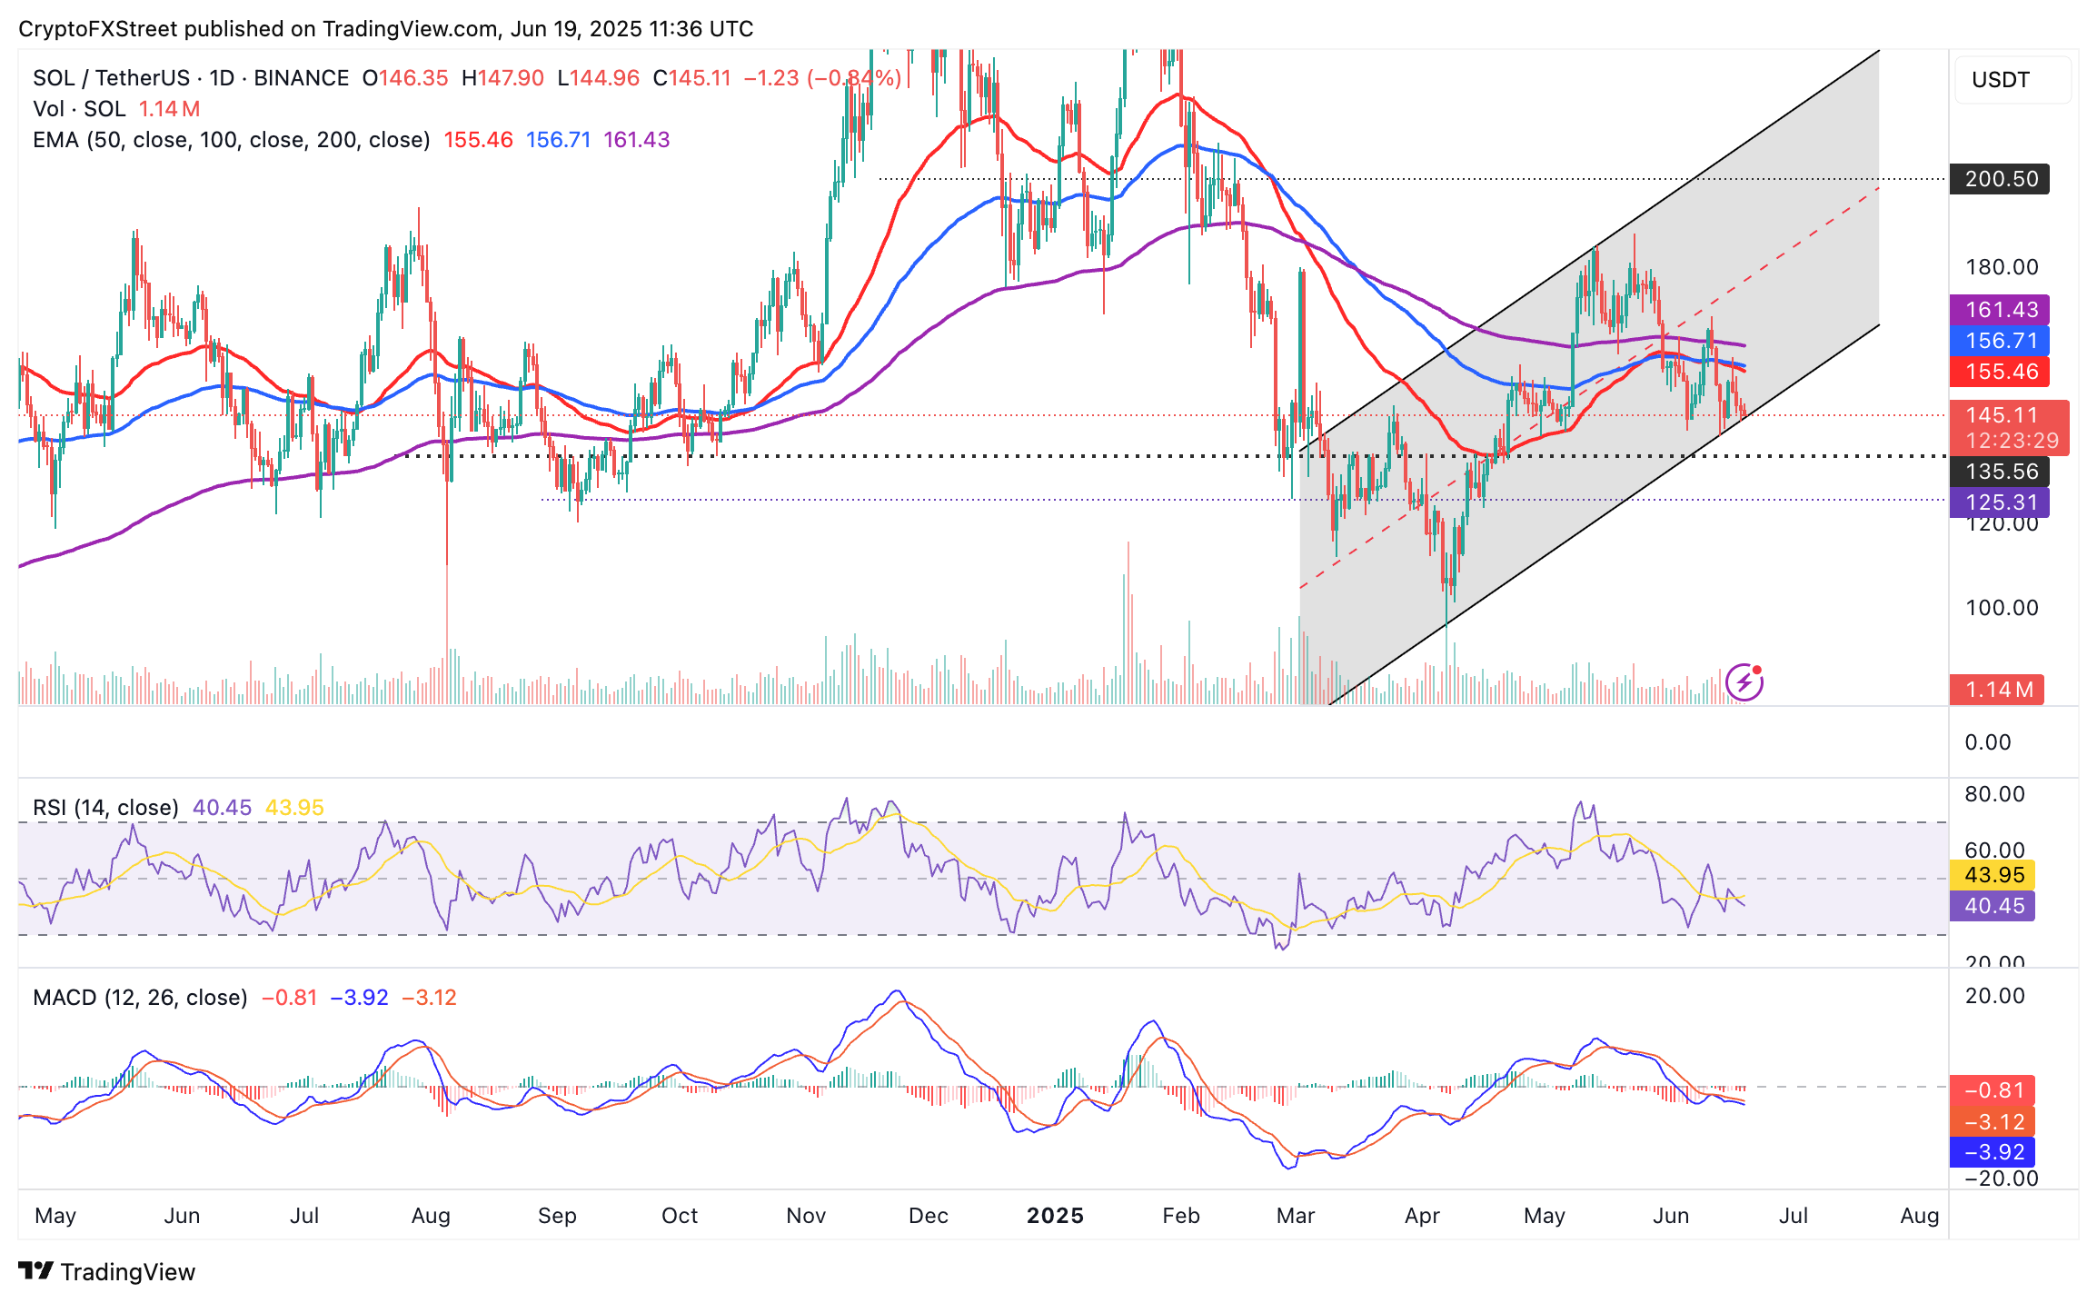Click the red 1.14 M volume tag

(1997, 690)
